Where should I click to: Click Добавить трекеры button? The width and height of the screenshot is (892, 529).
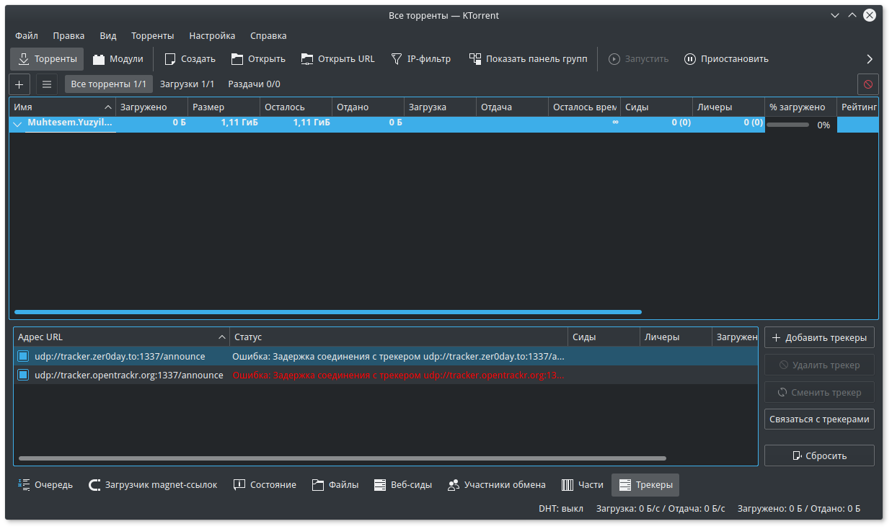[x=819, y=337]
